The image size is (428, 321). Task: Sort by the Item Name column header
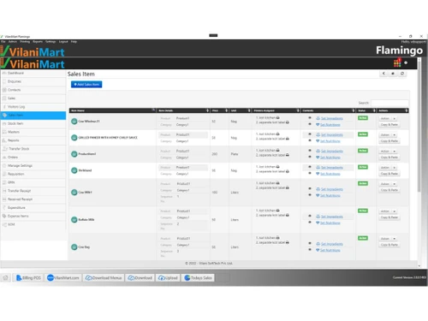tap(113, 110)
